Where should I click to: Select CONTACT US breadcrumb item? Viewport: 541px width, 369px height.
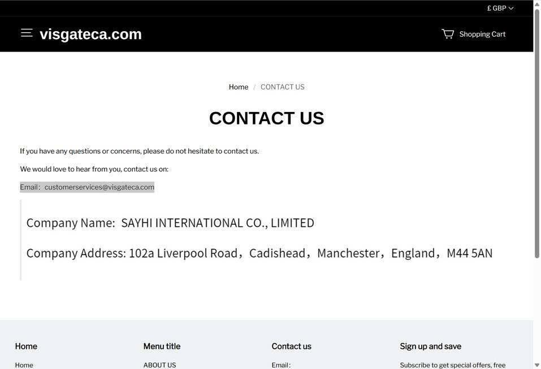[282, 87]
